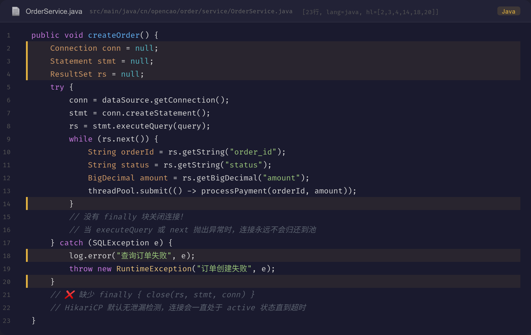Click the highlighted closing brace on line 20
Viewport: 531px width, 335px height.
(x=53, y=282)
